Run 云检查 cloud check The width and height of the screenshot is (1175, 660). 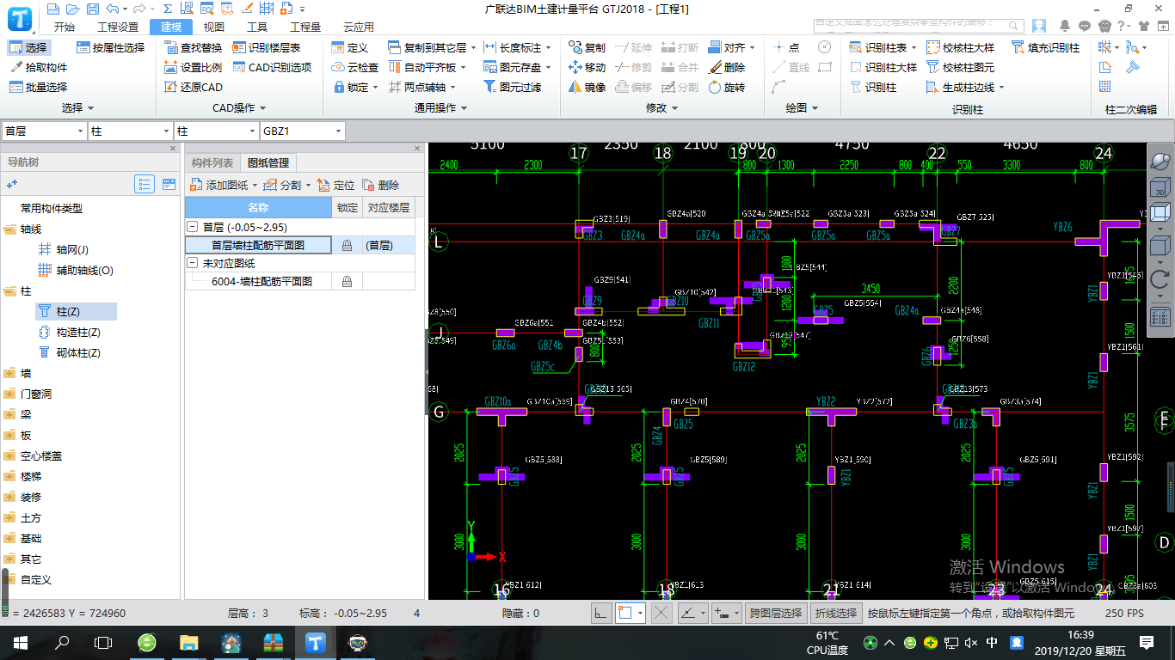(x=354, y=67)
